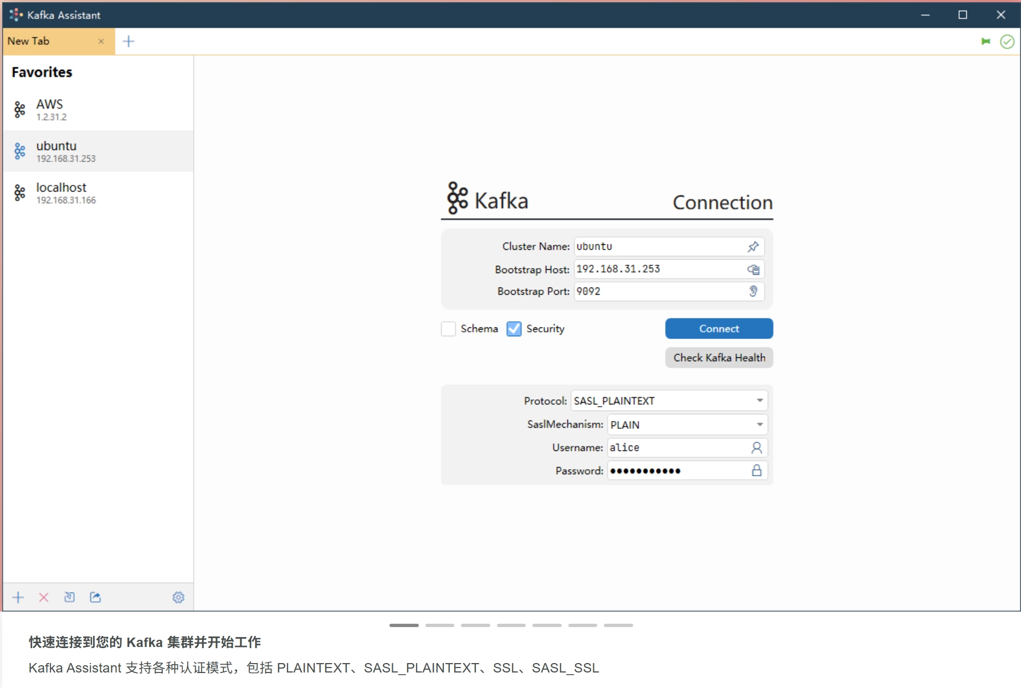Close the New Tab tab

[x=101, y=42]
